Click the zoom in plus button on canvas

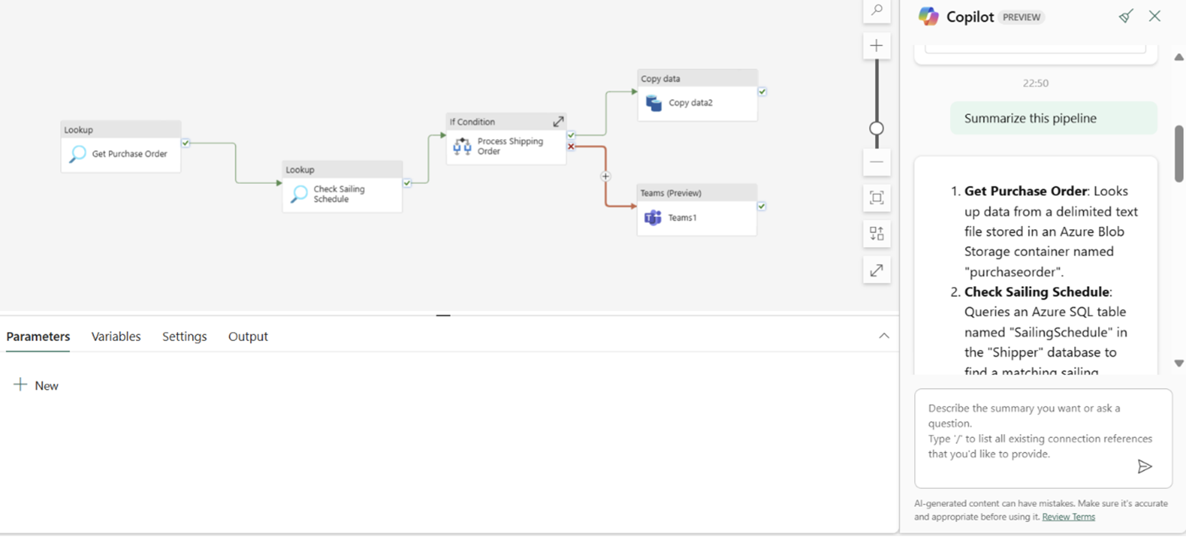(876, 46)
